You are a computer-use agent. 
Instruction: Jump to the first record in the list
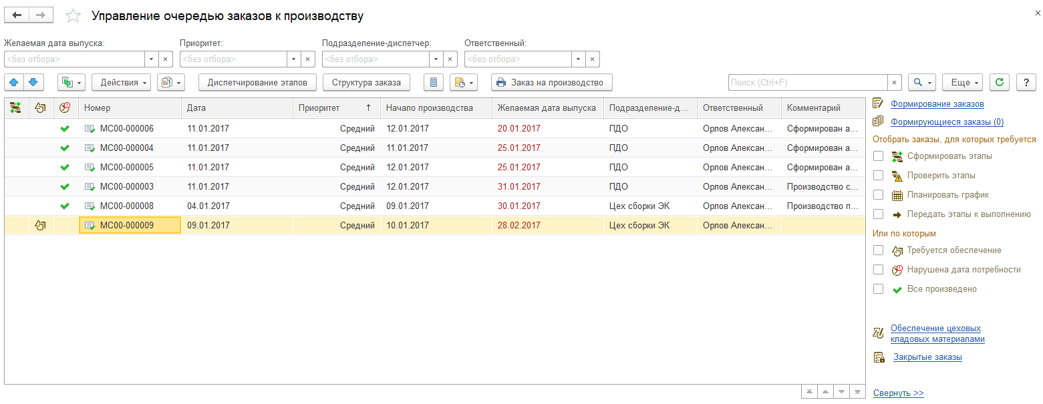808,391
